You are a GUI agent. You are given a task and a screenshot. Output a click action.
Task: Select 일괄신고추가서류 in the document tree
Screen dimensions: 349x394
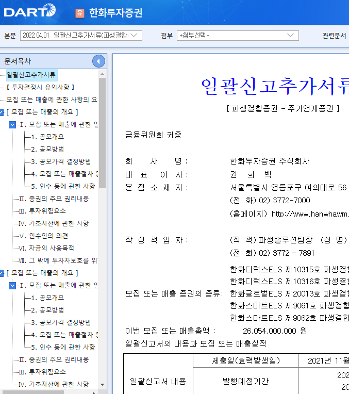click(31, 75)
